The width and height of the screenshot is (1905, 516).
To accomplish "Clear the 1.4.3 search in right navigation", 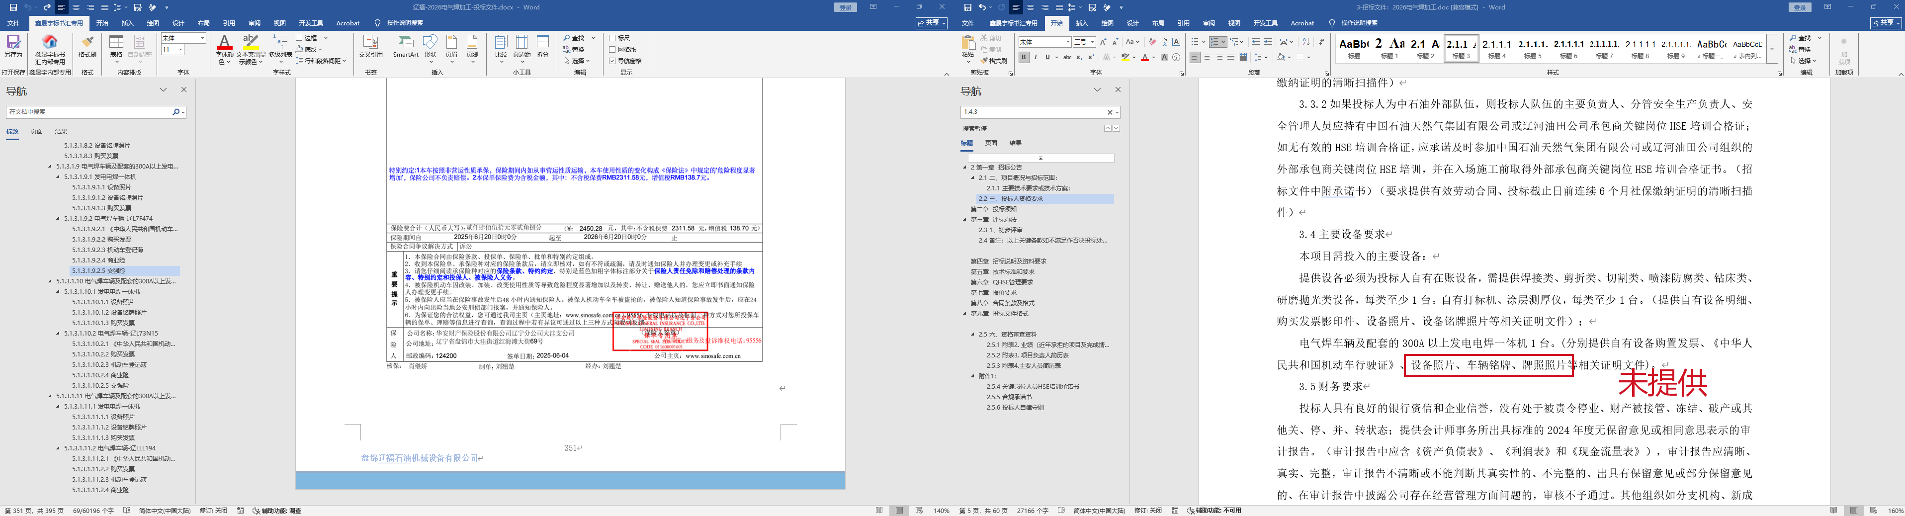I will 1109,112.
